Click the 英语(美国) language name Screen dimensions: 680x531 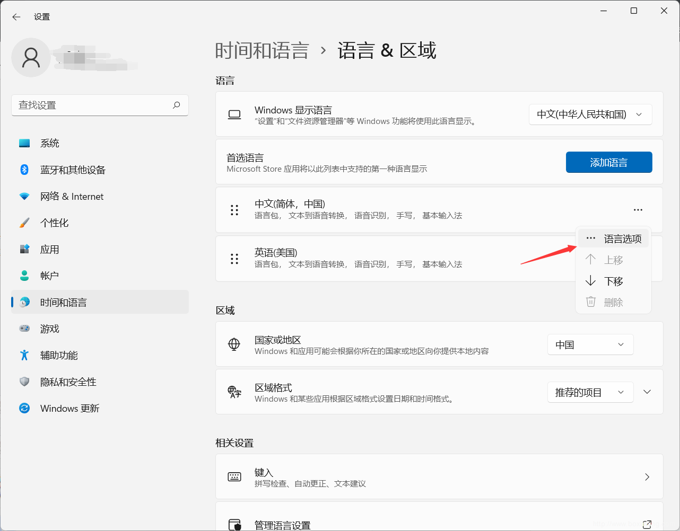(x=276, y=253)
